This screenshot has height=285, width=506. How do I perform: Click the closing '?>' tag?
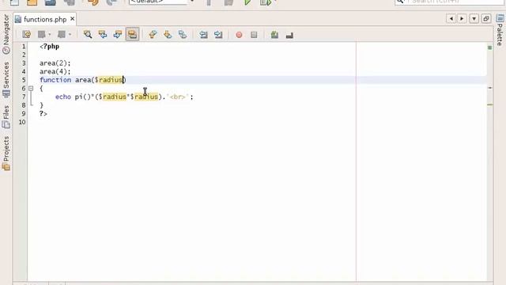pyautogui.click(x=43, y=114)
